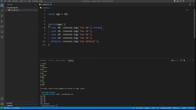Open the Search view in activity bar
This screenshot has width=196, height=110.
(x=2, y=10)
